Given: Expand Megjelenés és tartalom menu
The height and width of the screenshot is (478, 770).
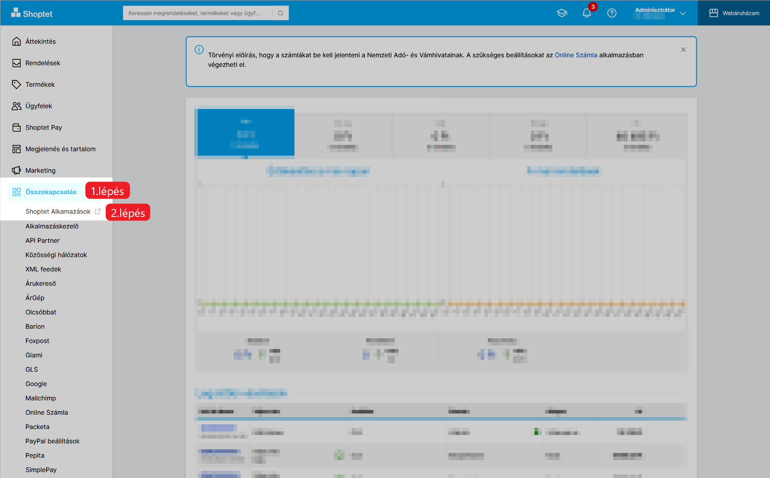Looking at the screenshot, I should [60, 149].
